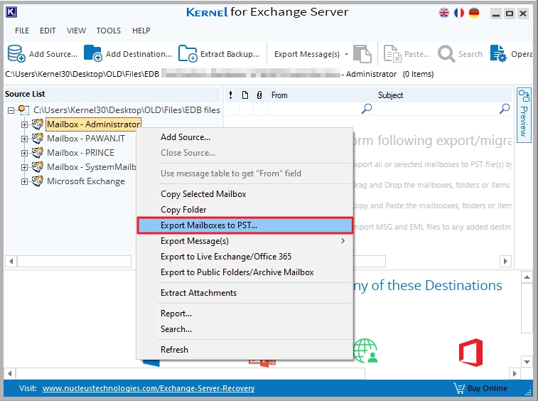Choose Search in context menu
The width and height of the screenshot is (538, 401).
pyautogui.click(x=244, y=329)
